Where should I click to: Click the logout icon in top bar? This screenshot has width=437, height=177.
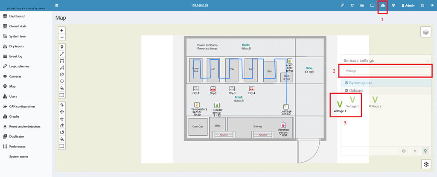click(x=432, y=6)
